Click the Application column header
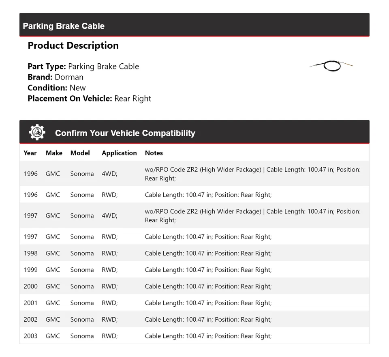This screenshot has width=389, height=357. pos(119,153)
